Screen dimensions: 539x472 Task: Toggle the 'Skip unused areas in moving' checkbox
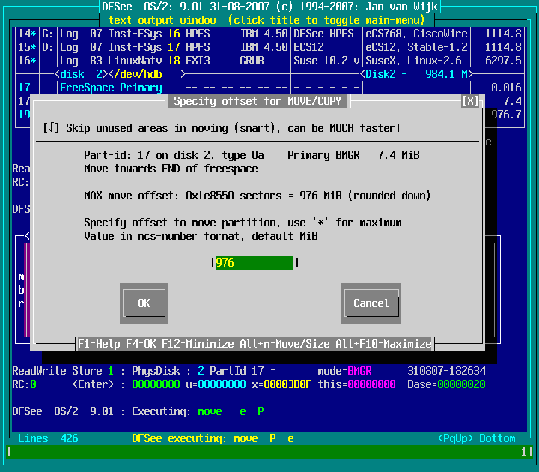(51, 128)
